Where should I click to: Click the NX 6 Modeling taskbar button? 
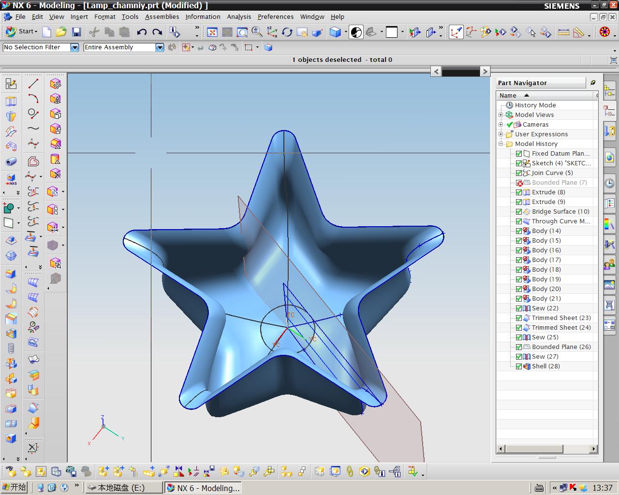[204, 488]
